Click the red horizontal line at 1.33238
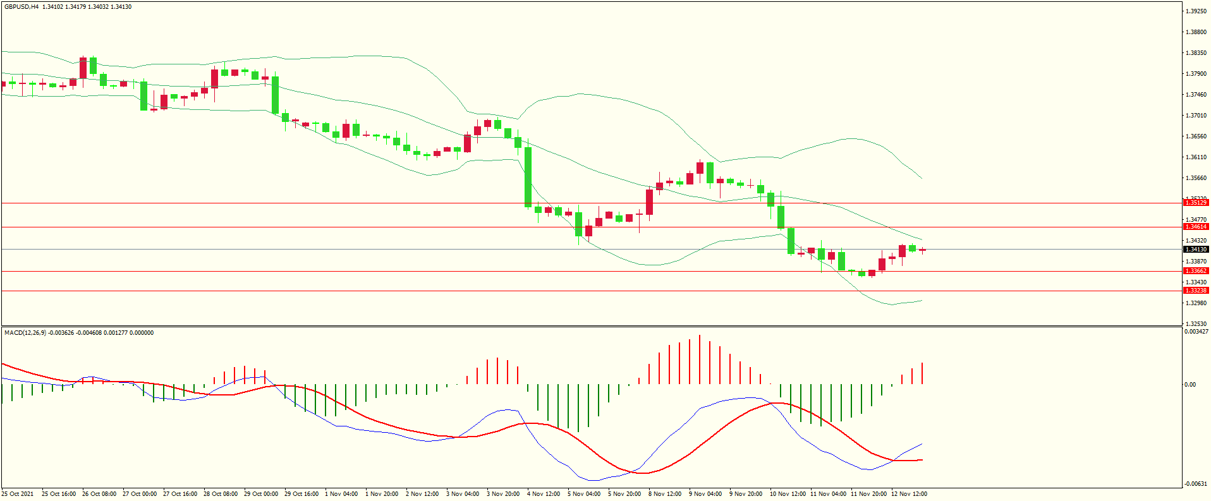 569,291
